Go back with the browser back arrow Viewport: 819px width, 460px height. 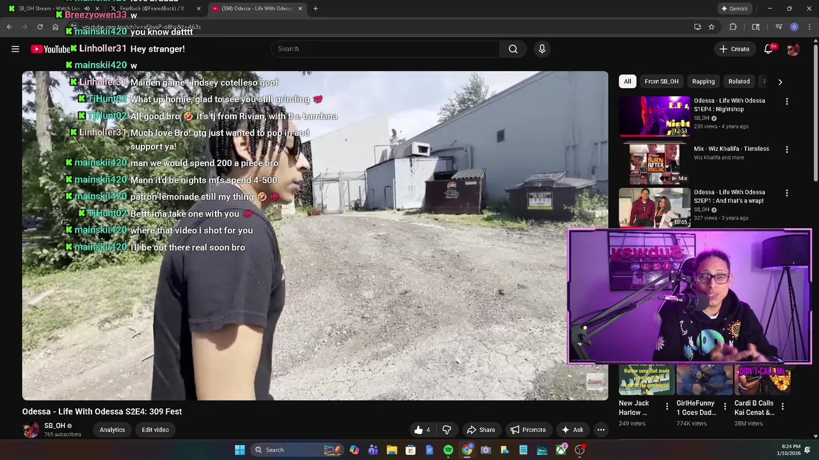coord(9,27)
